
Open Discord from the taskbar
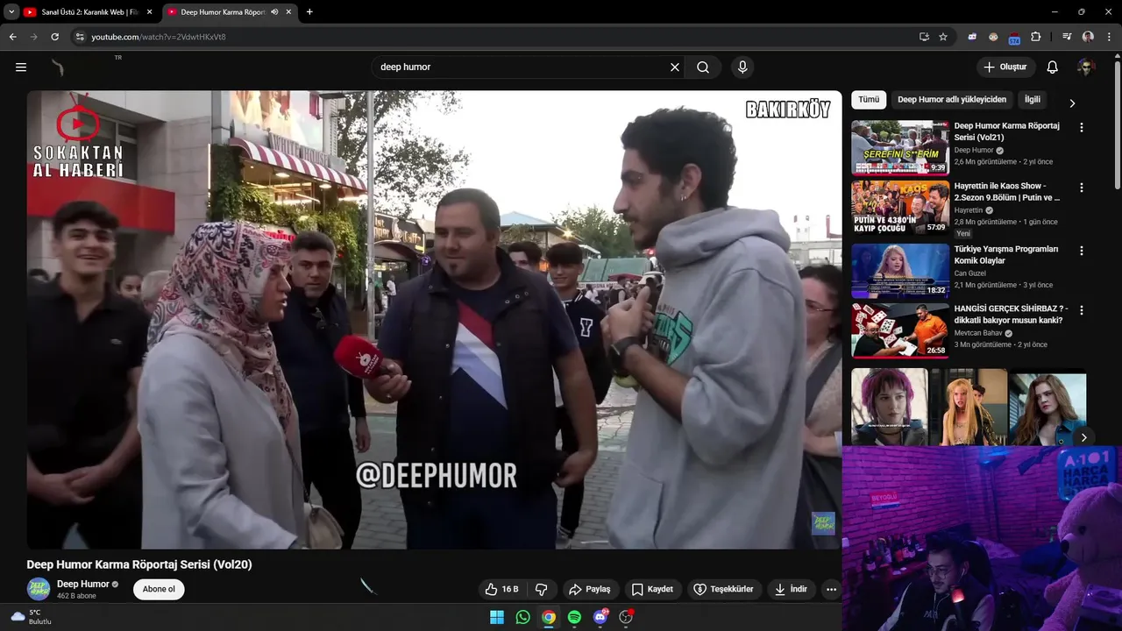[600, 617]
